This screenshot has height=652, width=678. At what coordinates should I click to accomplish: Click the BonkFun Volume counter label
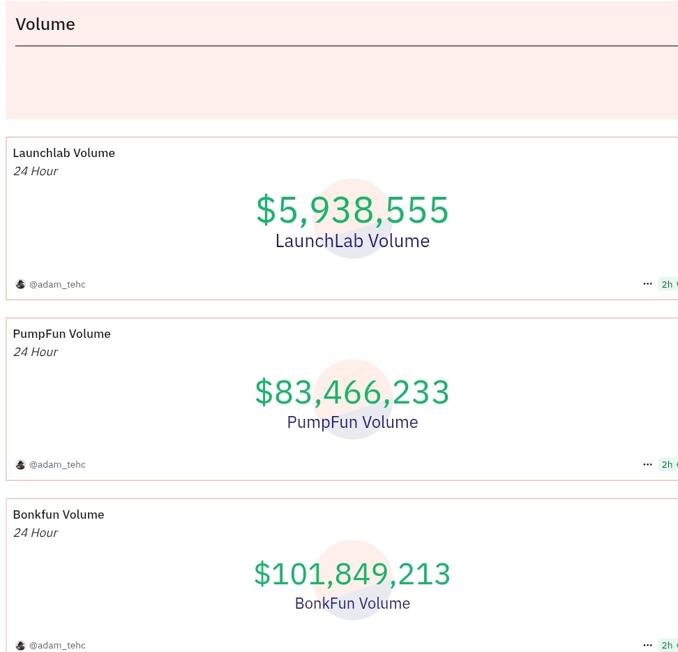coord(352,603)
